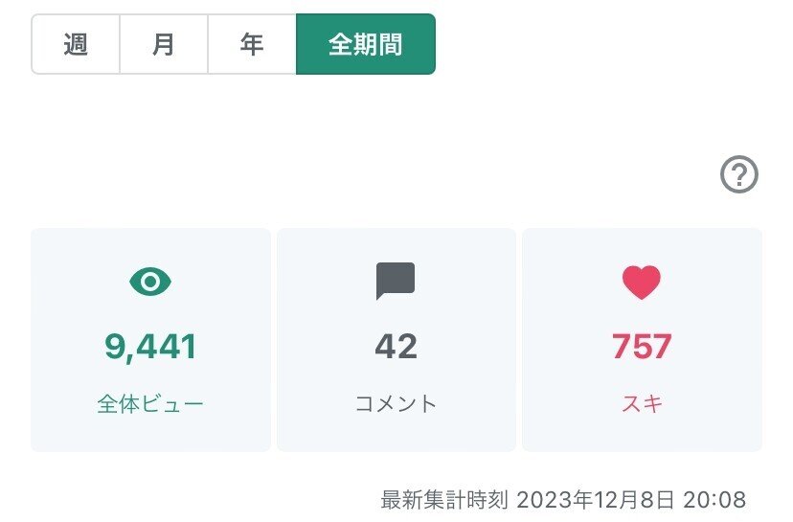793x522 pixels.
Task: Open help via the question mark icon
Action: click(738, 175)
